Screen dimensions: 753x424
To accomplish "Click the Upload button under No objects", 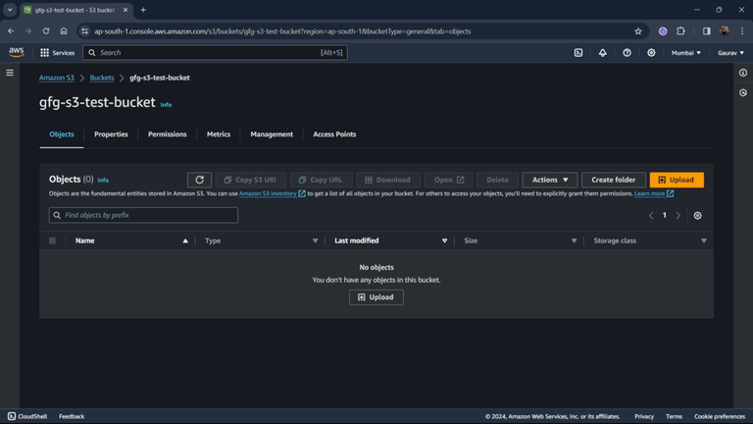I will click(x=376, y=297).
